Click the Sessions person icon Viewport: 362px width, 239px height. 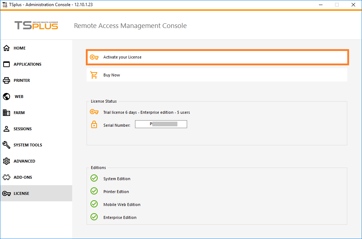click(x=6, y=129)
